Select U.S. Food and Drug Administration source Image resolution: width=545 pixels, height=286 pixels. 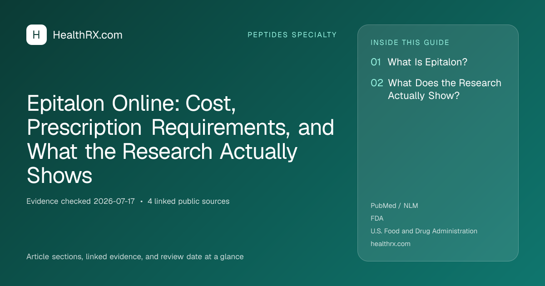coord(424,231)
